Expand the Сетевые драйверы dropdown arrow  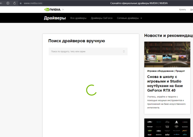[141, 18]
